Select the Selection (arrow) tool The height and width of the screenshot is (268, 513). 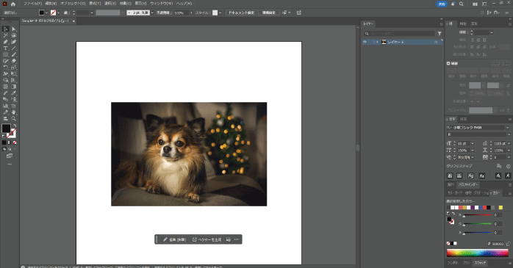[6, 29]
